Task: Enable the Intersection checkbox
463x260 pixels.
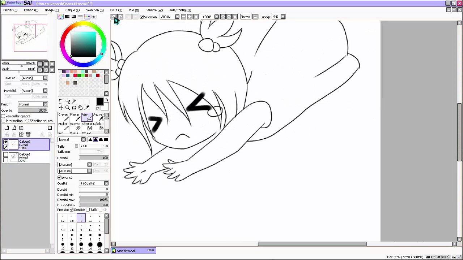Action: point(3,121)
